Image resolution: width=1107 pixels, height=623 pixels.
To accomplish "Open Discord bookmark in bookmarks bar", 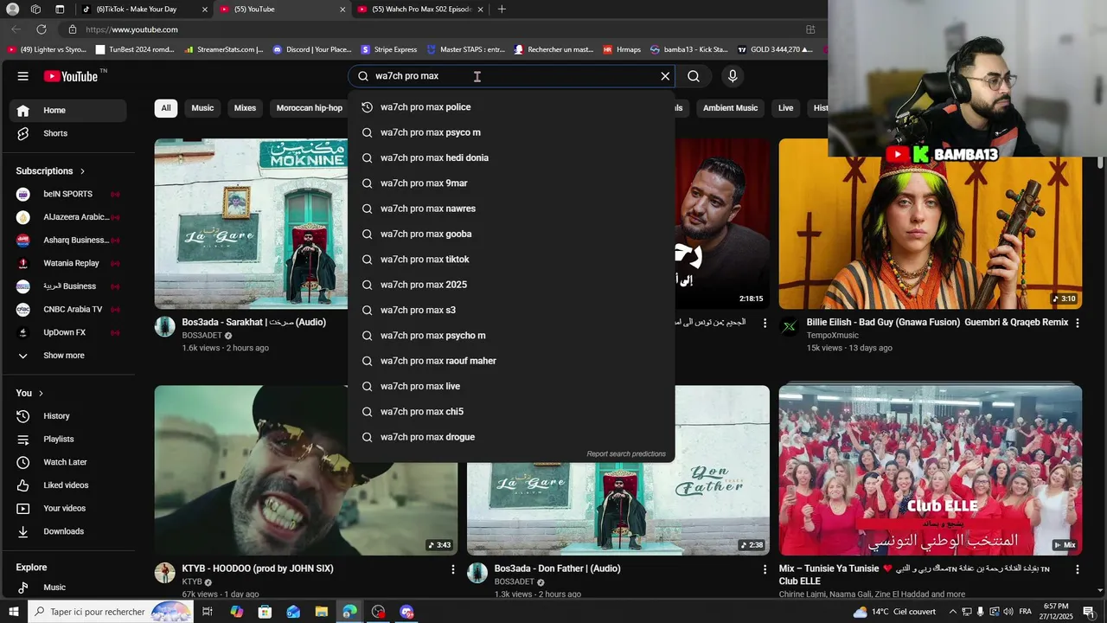I will [x=312, y=50].
